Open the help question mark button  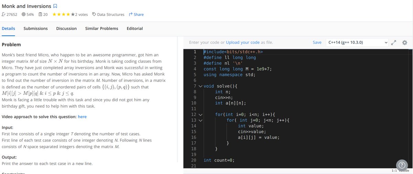pyautogui.click(x=402, y=165)
